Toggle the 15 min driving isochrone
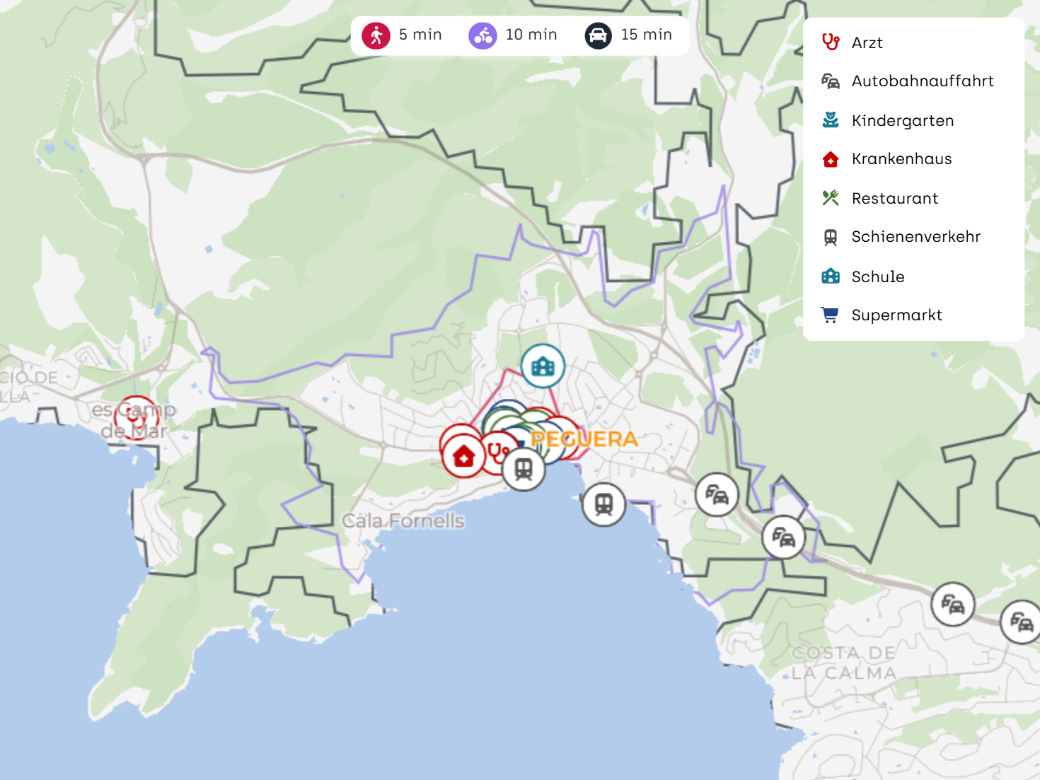This screenshot has width=1040, height=780. point(628,35)
